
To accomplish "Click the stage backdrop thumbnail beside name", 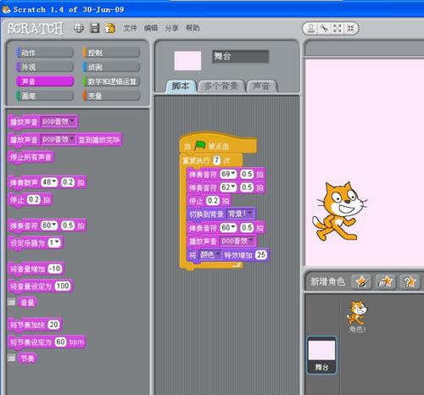I will [187, 60].
